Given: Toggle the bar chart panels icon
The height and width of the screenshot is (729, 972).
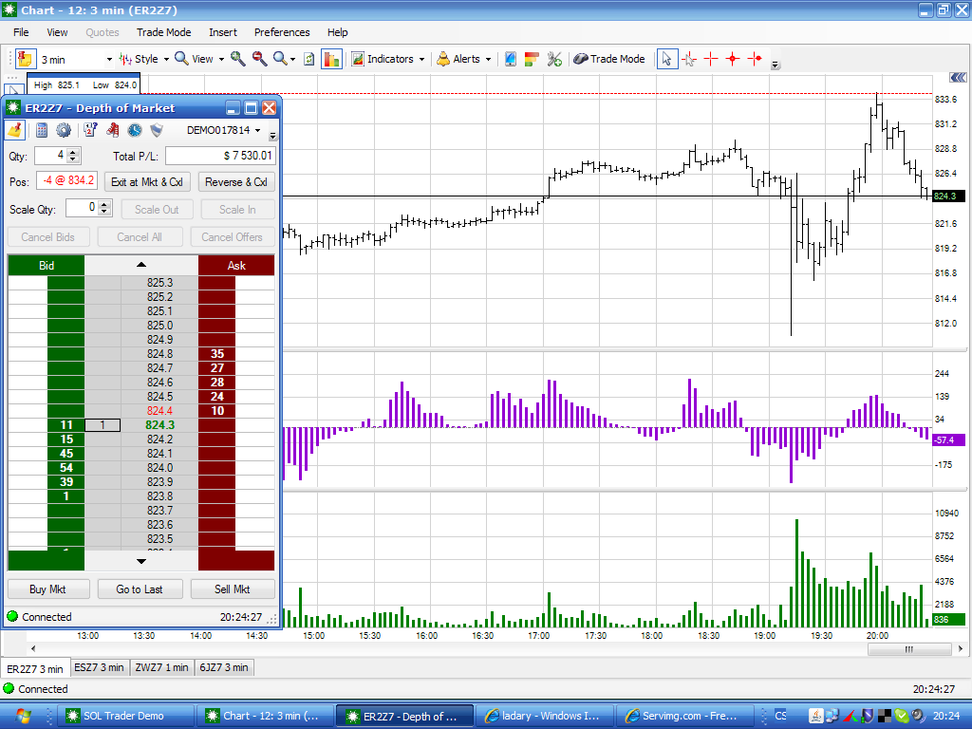Looking at the screenshot, I should point(331,59).
